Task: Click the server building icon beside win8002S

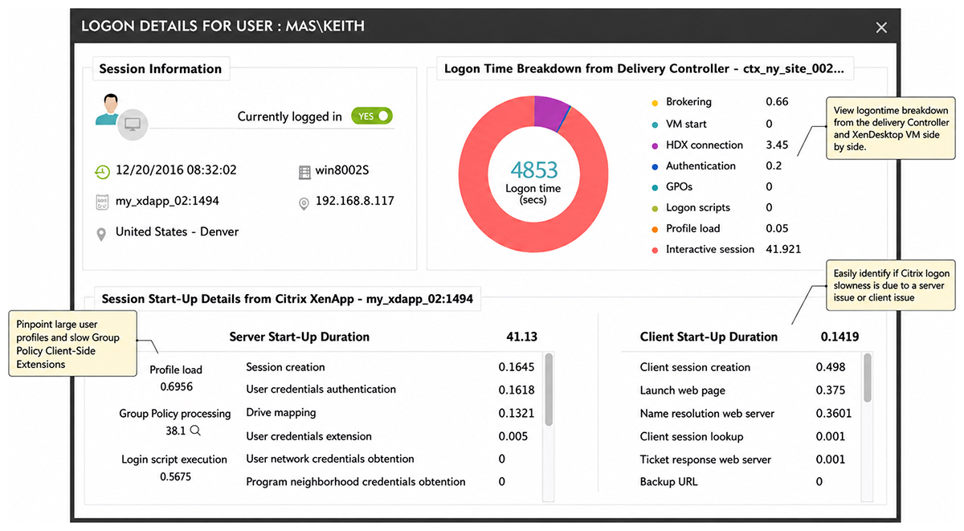Action: click(304, 172)
